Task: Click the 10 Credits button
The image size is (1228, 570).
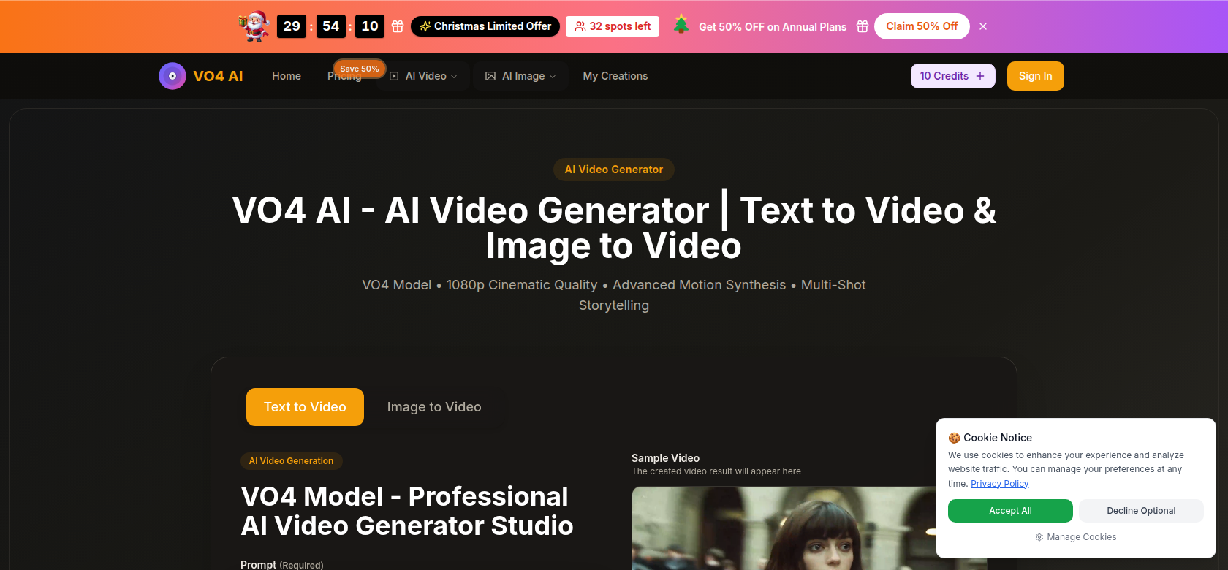Action: point(953,76)
